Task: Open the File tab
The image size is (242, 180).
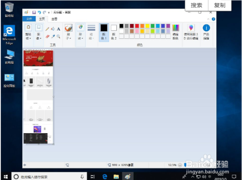Action: click(x=29, y=19)
